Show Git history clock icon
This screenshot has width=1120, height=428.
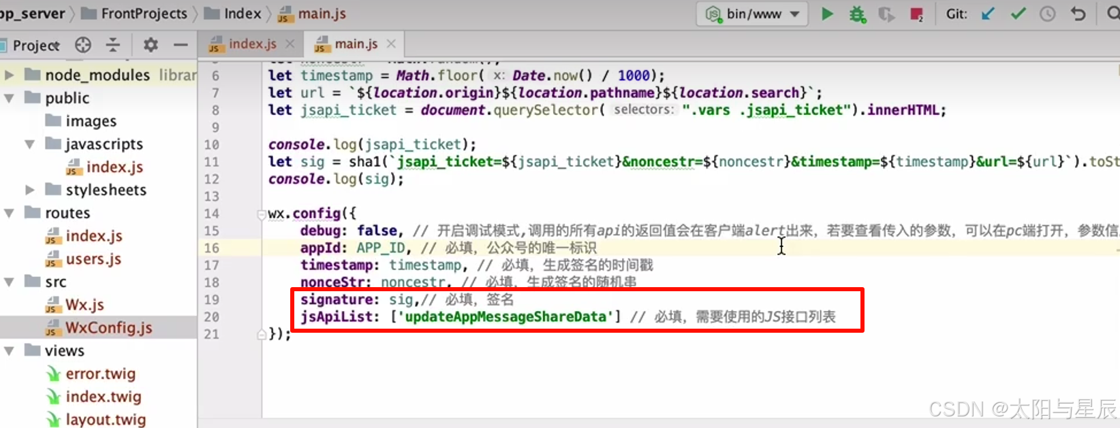click(1048, 14)
